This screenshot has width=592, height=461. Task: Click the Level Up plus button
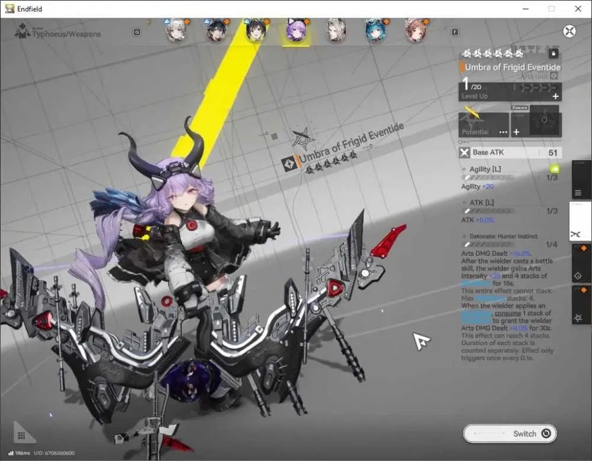[555, 96]
